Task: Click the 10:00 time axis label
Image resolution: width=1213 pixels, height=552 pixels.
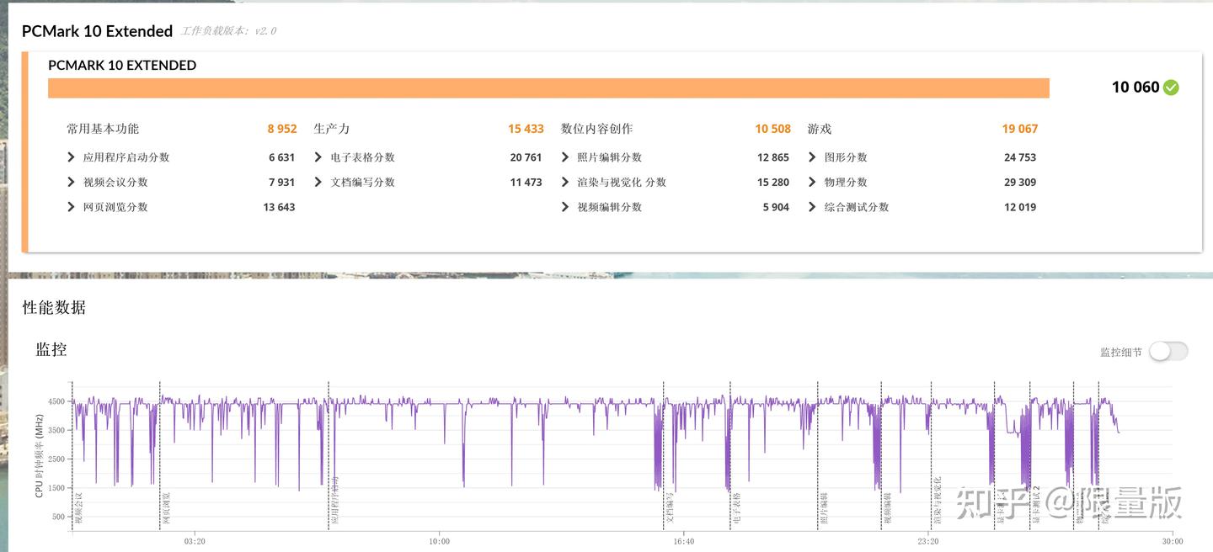Action: click(x=439, y=541)
